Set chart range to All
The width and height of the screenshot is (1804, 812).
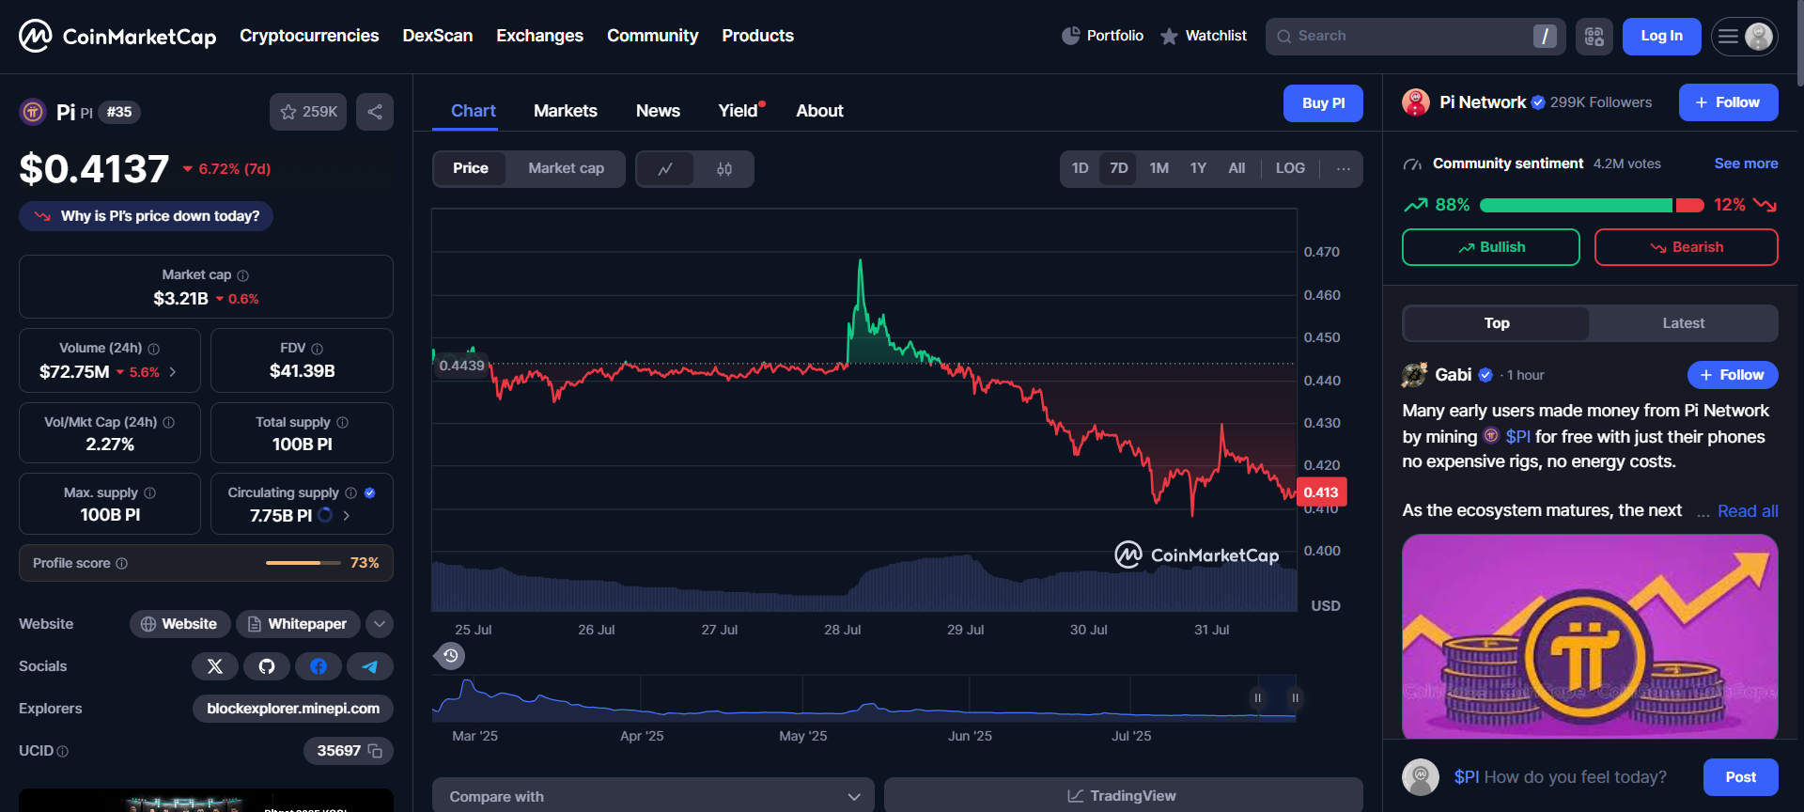point(1236,169)
